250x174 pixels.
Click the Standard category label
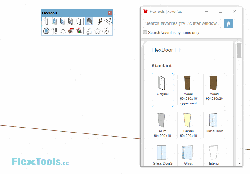click(x=162, y=66)
